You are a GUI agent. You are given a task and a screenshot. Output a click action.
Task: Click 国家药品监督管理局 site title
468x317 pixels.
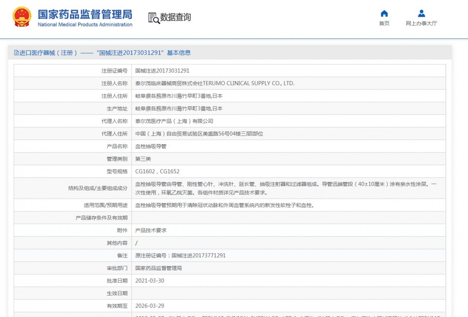point(85,14)
